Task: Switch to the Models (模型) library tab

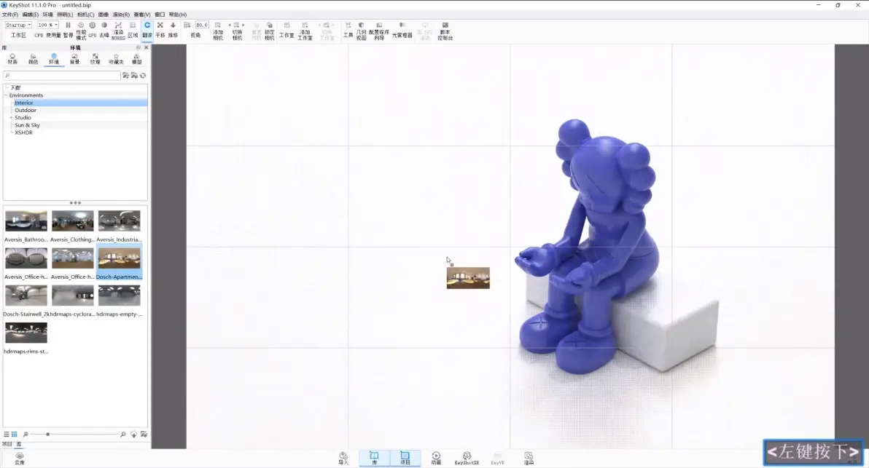Action: (x=136, y=59)
